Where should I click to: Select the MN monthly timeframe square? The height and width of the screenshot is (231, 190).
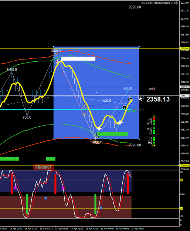(x=154, y=143)
